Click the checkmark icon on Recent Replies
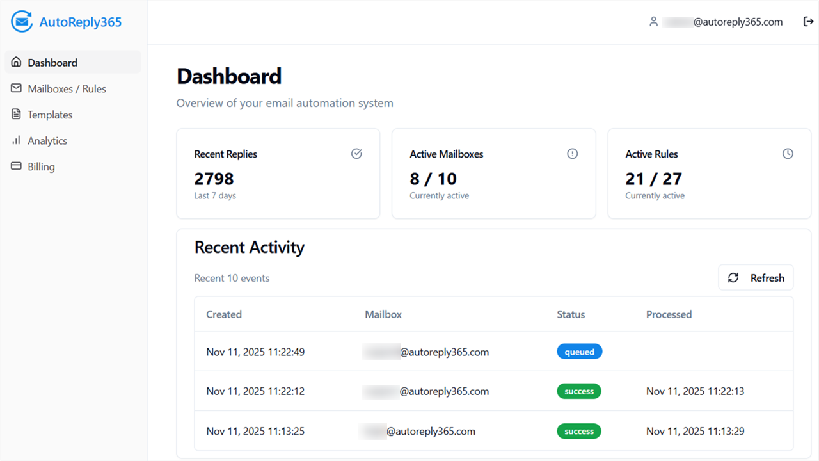 click(357, 154)
